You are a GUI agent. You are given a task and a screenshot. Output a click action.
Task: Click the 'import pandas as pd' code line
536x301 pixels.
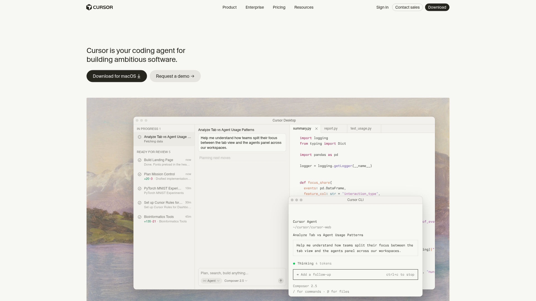[319, 155]
